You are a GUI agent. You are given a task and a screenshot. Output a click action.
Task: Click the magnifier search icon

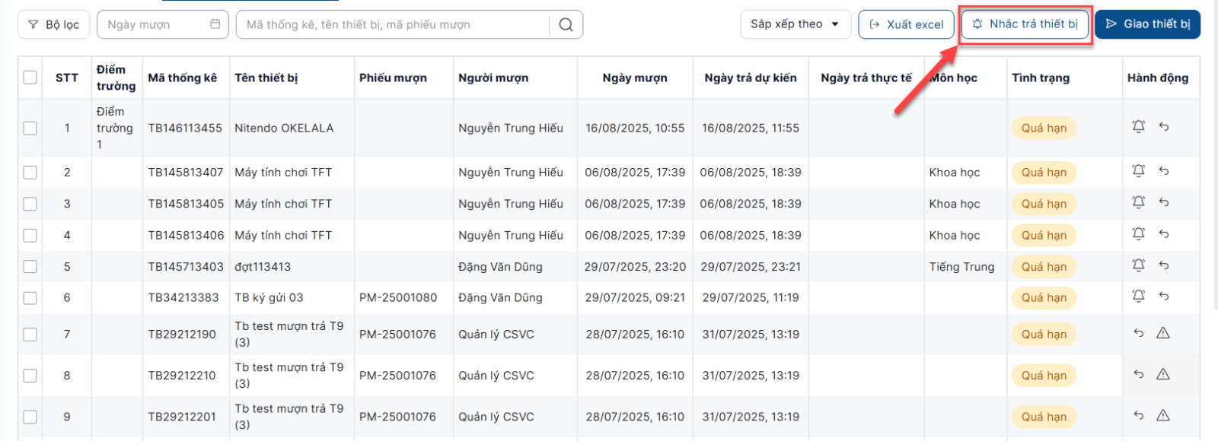tap(566, 24)
